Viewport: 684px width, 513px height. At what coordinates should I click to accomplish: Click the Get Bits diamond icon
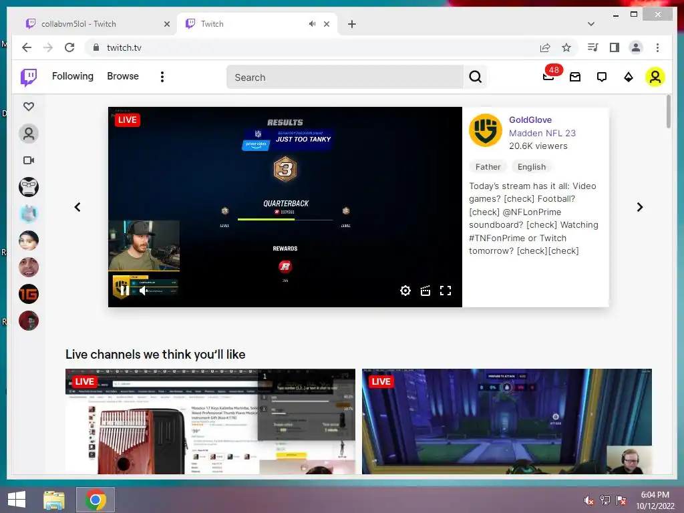[x=628, y=77]
